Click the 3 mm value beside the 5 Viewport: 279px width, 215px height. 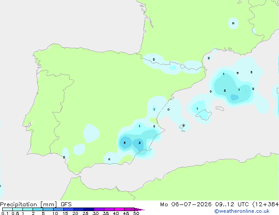[x=139, y=143]
